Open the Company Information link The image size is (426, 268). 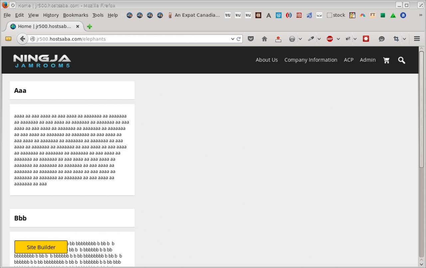[311, 60]
